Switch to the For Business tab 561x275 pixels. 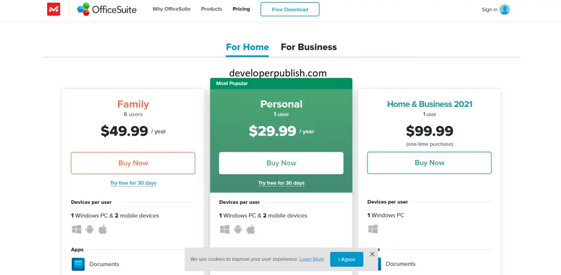[x=309, y=47]
